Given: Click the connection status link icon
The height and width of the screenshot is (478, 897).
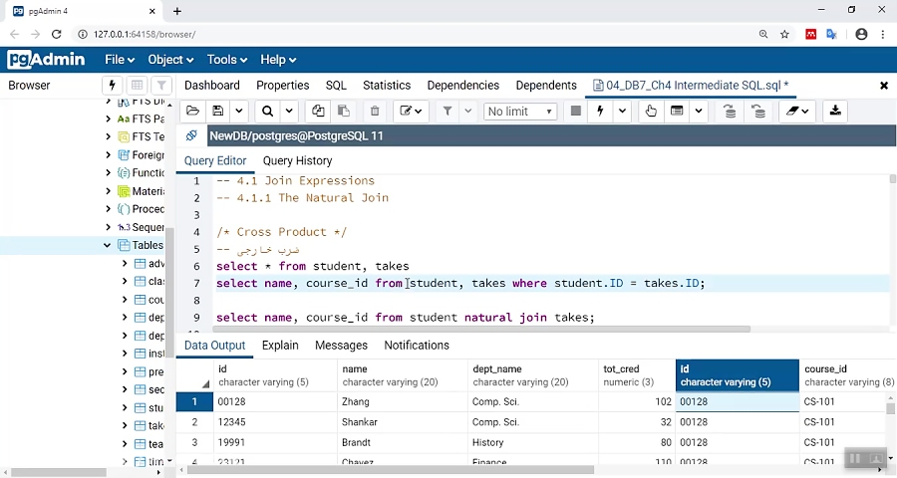Looking at the screenshot, I should pos(191,136).
